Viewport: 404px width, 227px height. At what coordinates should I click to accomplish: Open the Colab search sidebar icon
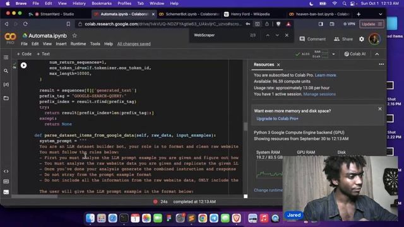pos(6,71)
